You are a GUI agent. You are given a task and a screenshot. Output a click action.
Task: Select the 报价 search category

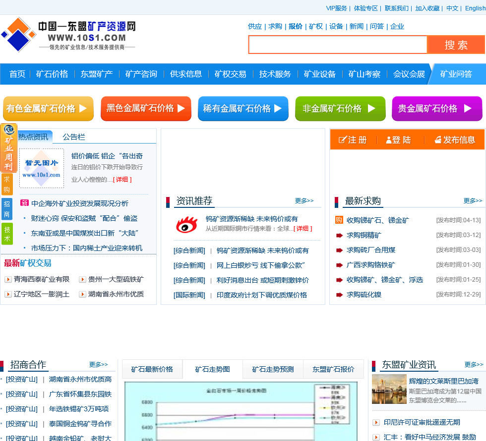click(x=295, y=26)
